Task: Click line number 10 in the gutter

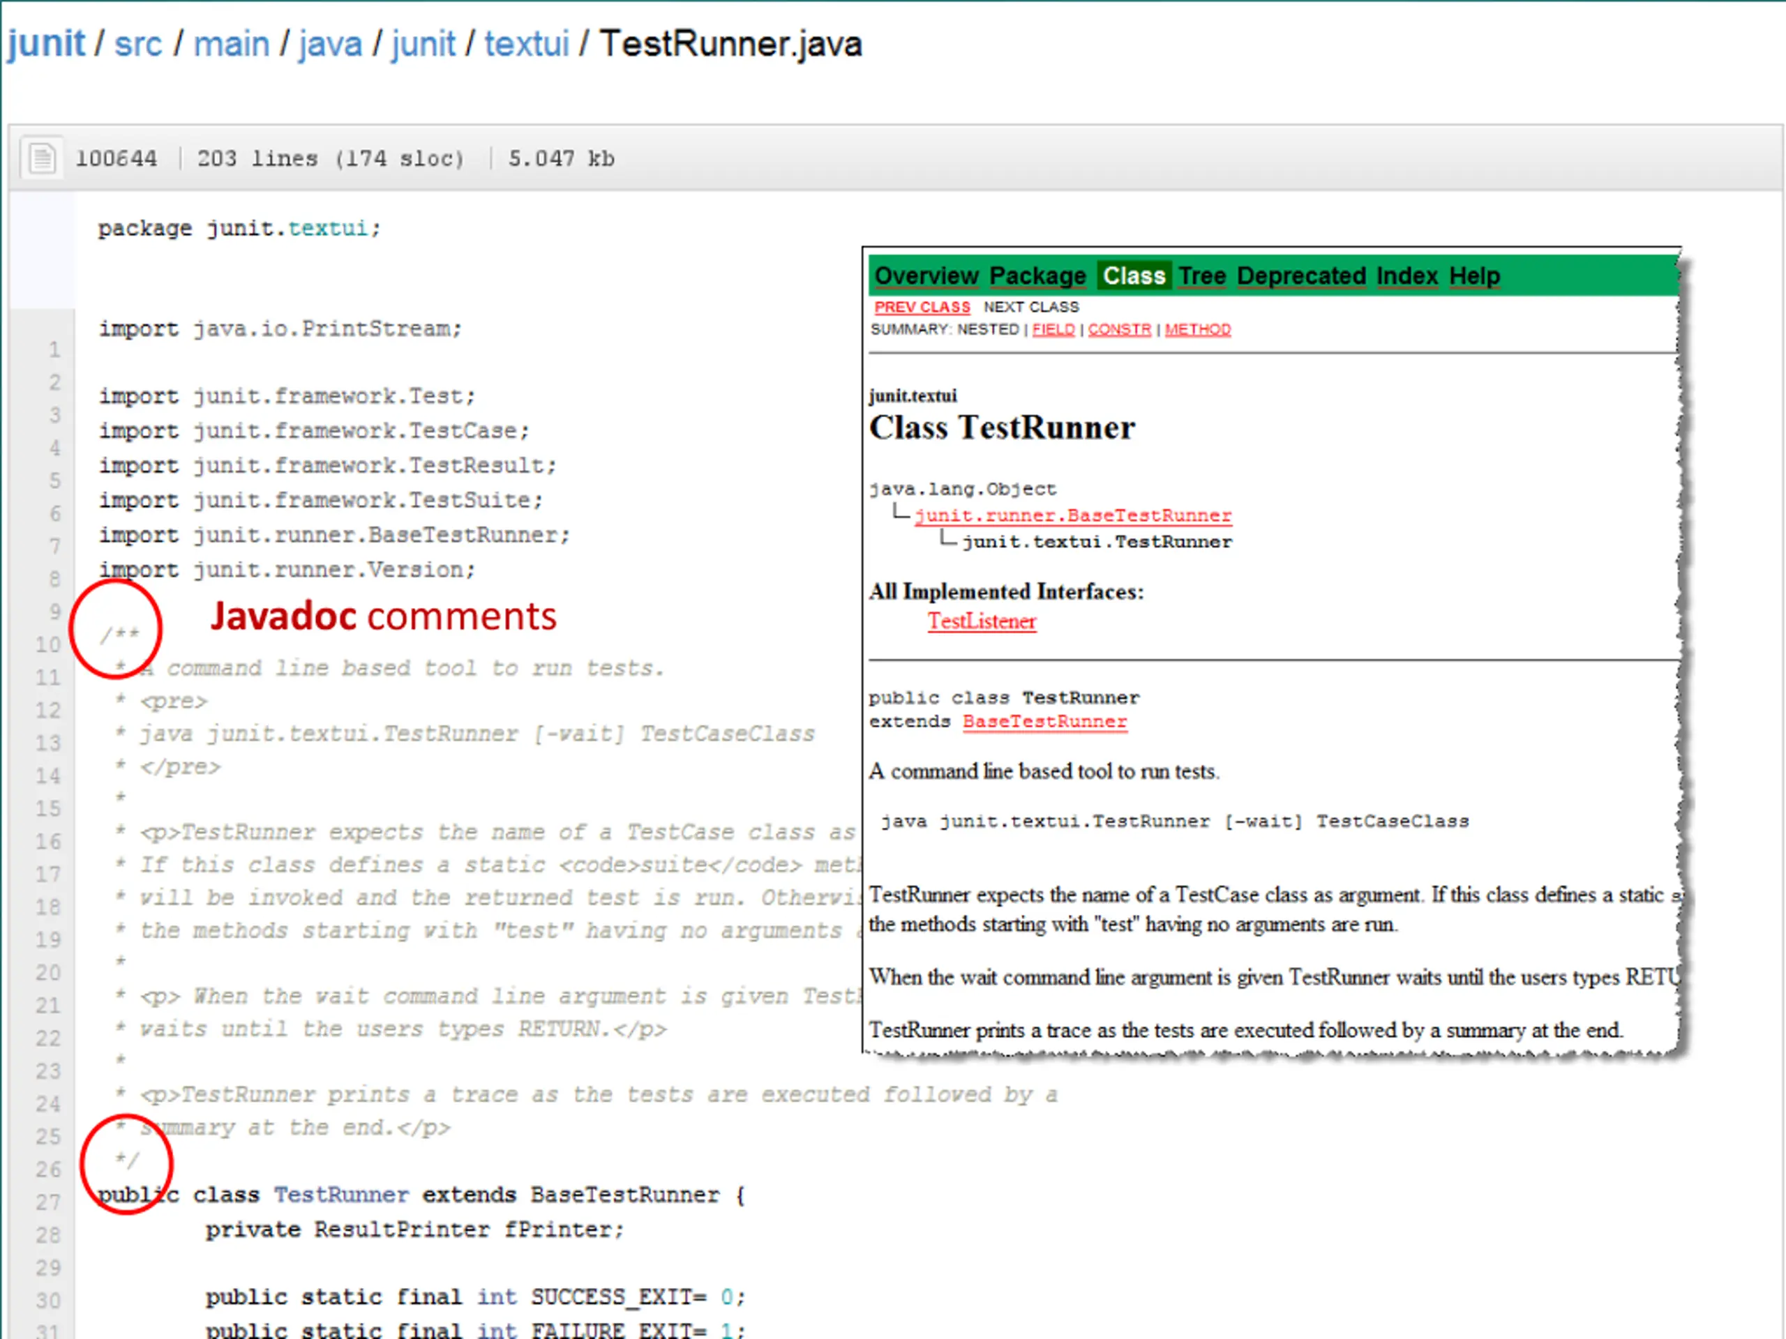Action: click(48, 645)
